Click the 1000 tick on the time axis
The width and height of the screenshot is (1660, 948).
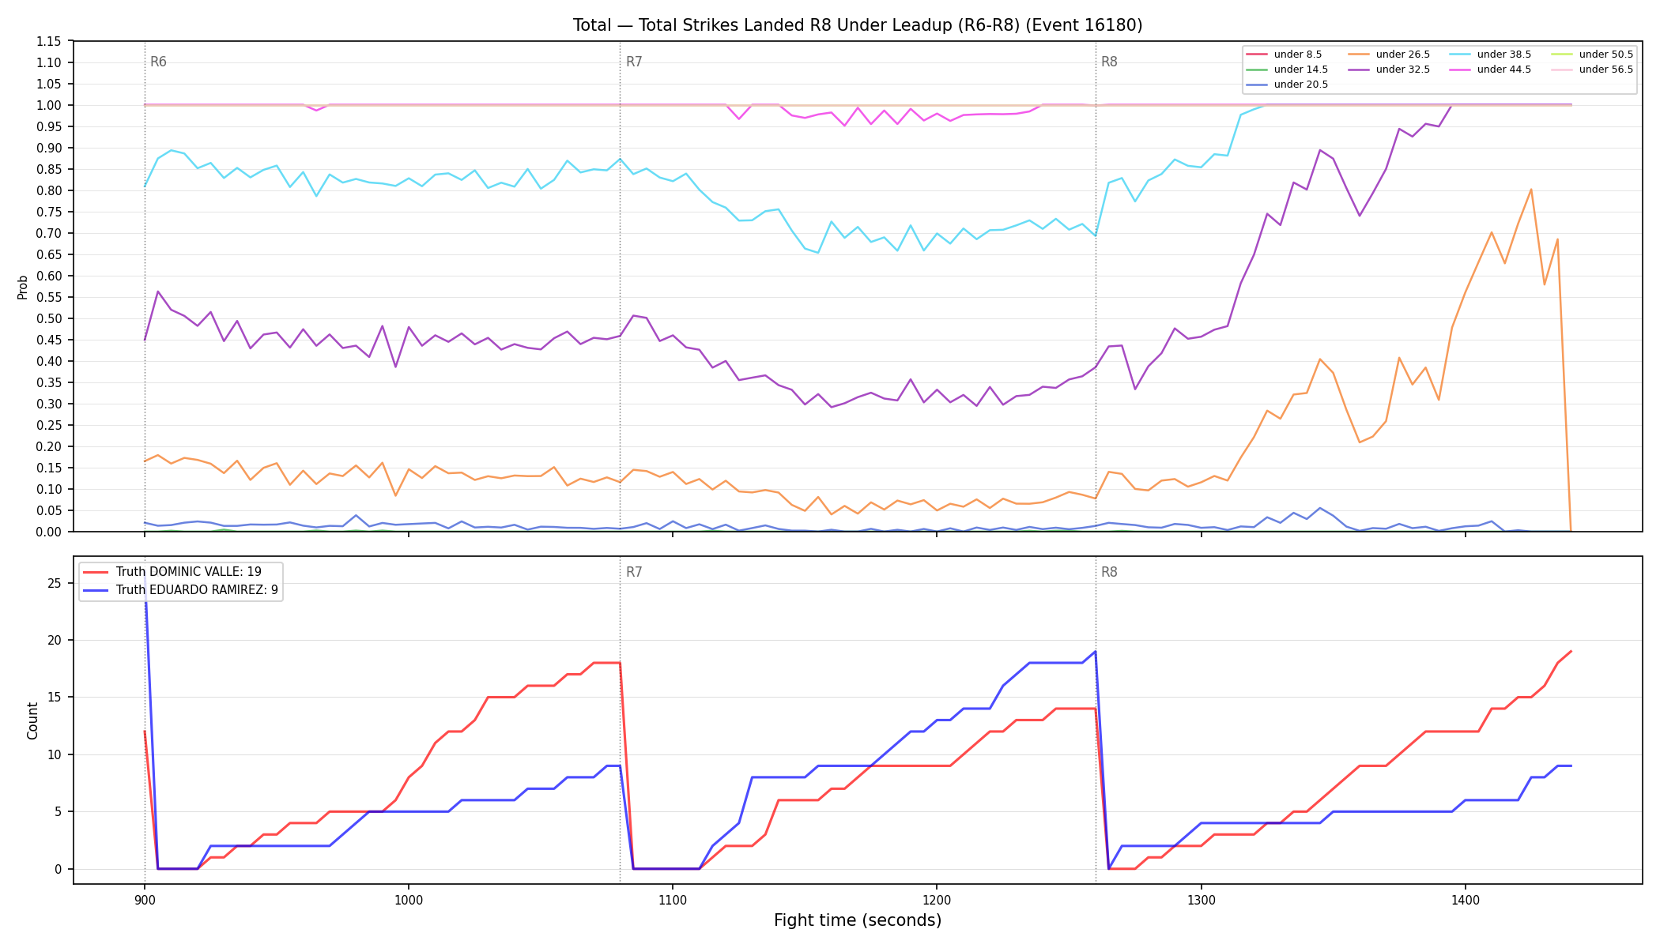409,900
